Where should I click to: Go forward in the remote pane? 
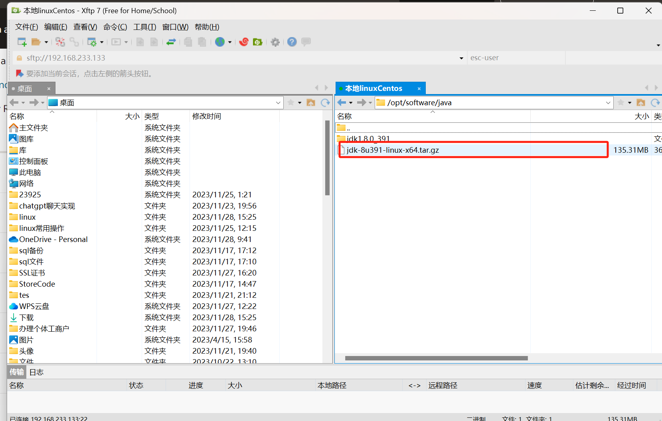[x=362, y=102]
